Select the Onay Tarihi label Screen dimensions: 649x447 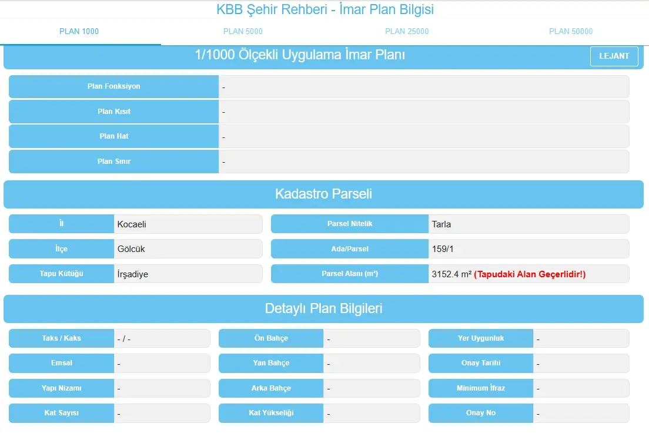tap(481, 363)
